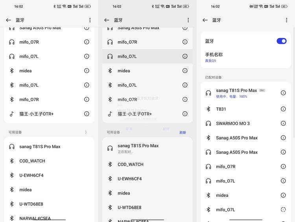
Task: Left screen: expand 可用设备 section indicator
Action: 86,132
